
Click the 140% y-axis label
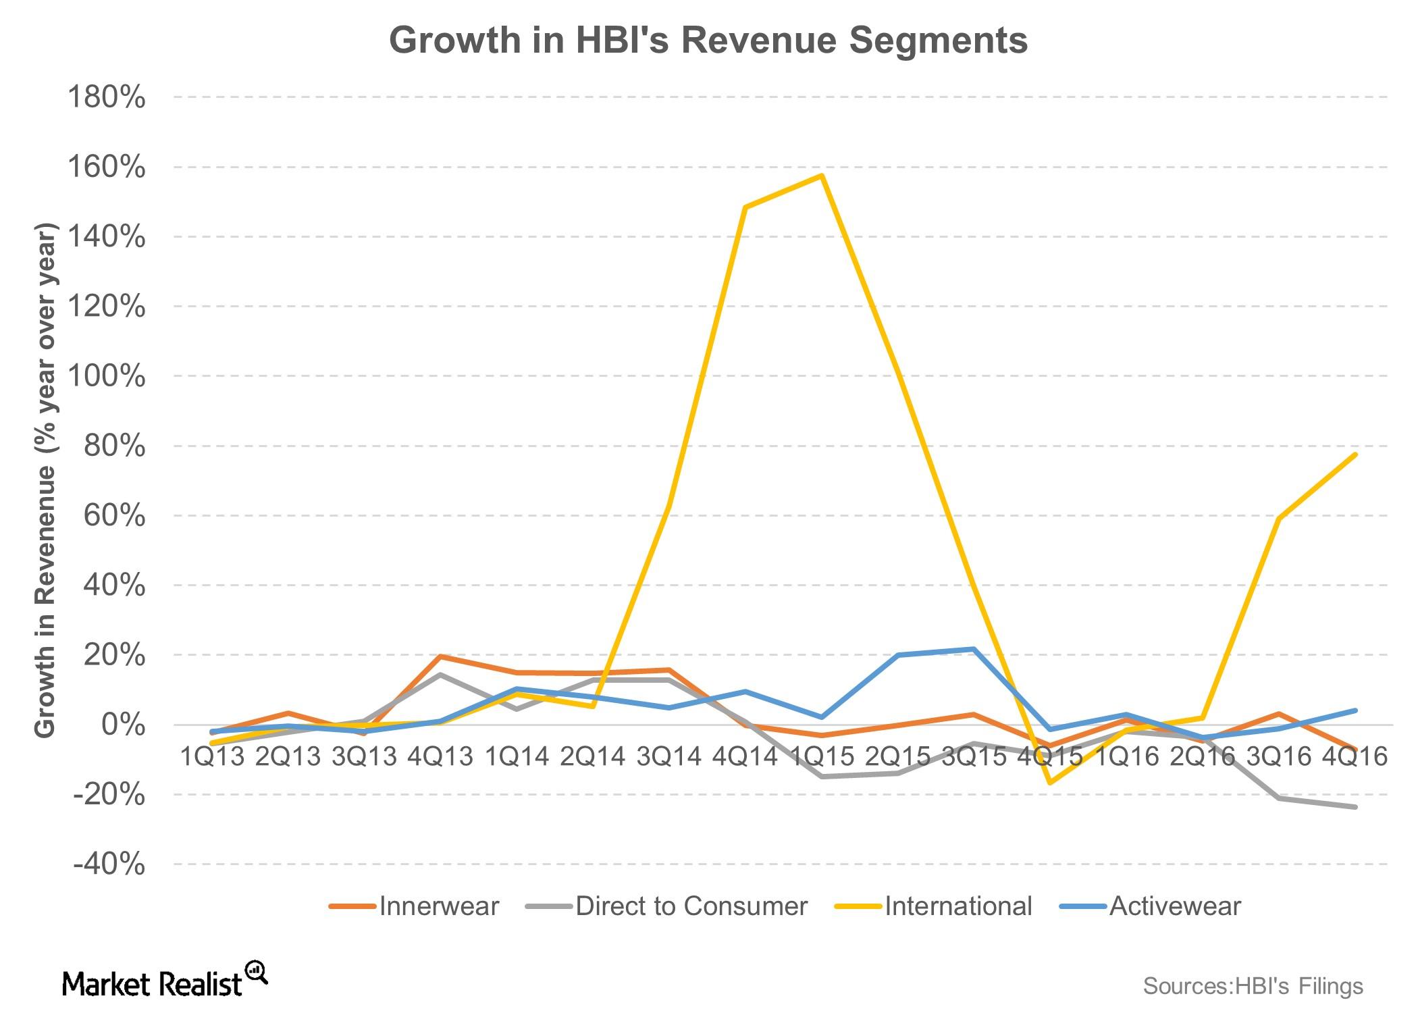tap(106, 236)
